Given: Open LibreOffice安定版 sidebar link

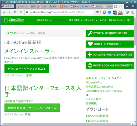Looking at the screenshot, I should 97,121.
